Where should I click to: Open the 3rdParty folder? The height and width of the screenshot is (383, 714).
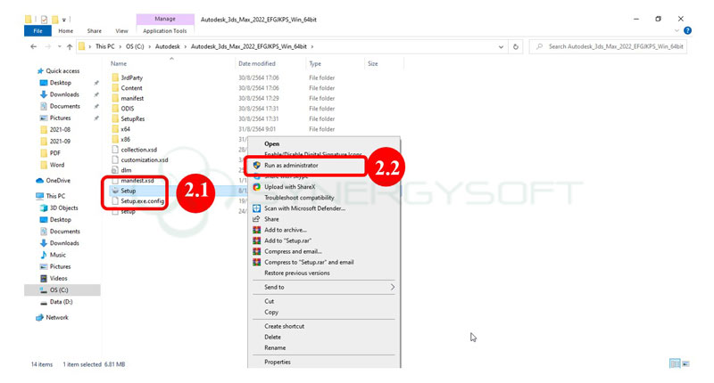point(131,77)
